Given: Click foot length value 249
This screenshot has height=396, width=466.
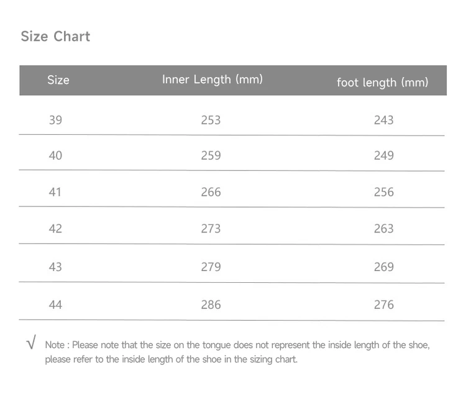Looking at the screenshot, I should click(x=384, y=155).
